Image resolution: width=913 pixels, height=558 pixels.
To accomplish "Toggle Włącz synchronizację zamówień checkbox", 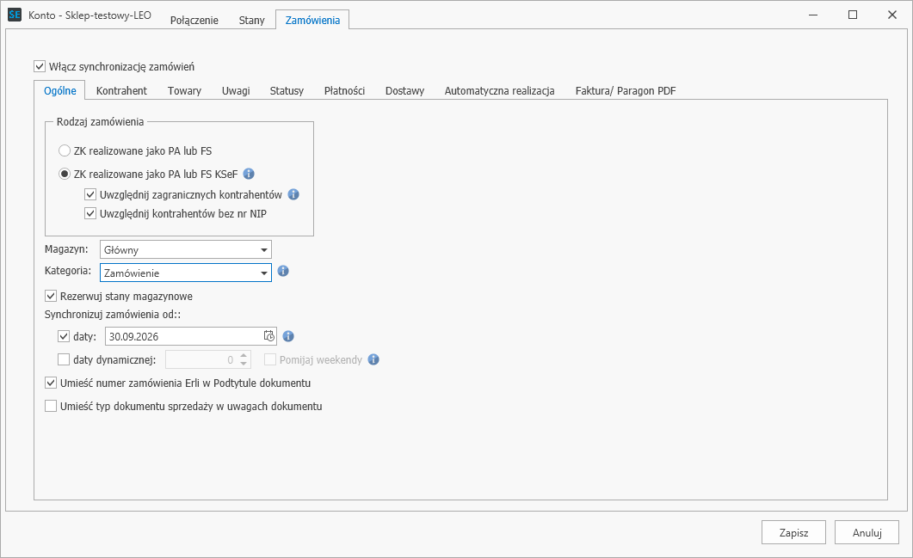I will pos(40,66).
